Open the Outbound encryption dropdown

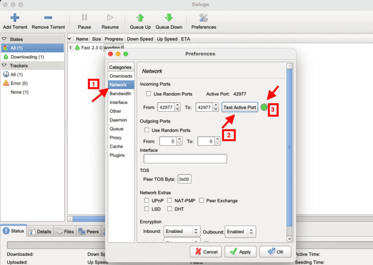(x=240, y=231)
